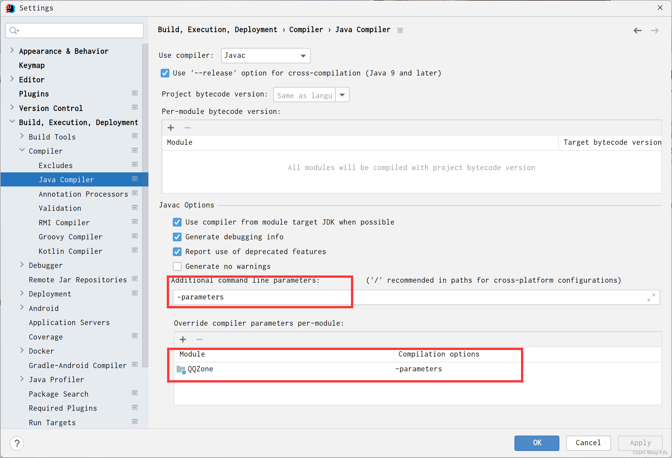Uncheck Generate debugging info
672x458 pixels.
pyautogui.click(x=177, y=237)
